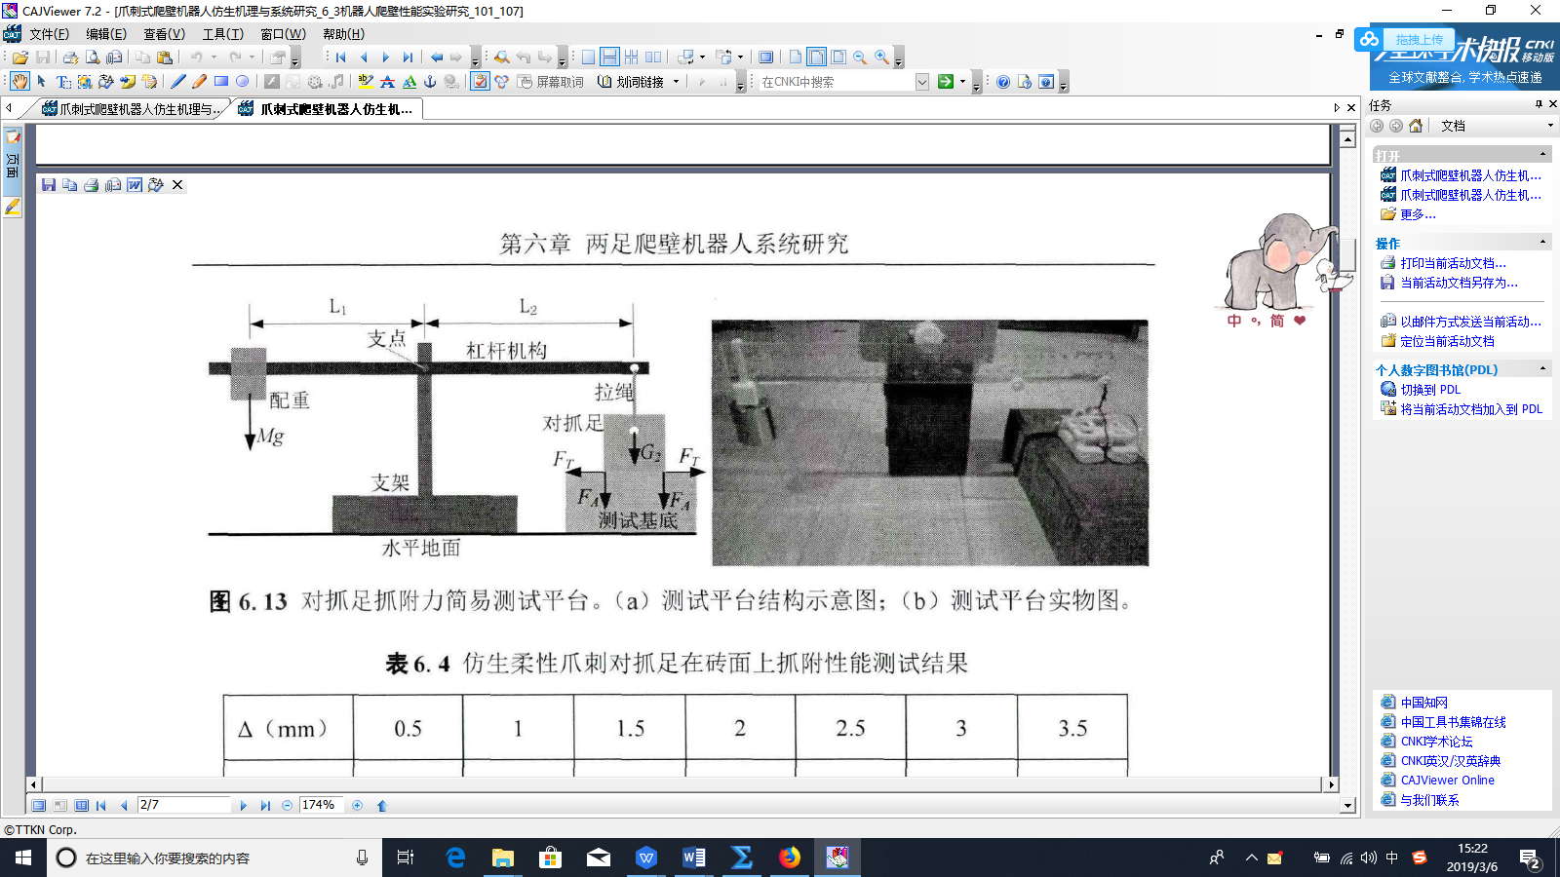
Task: Go to first page using the top toolbar
Action: (341, 57)
